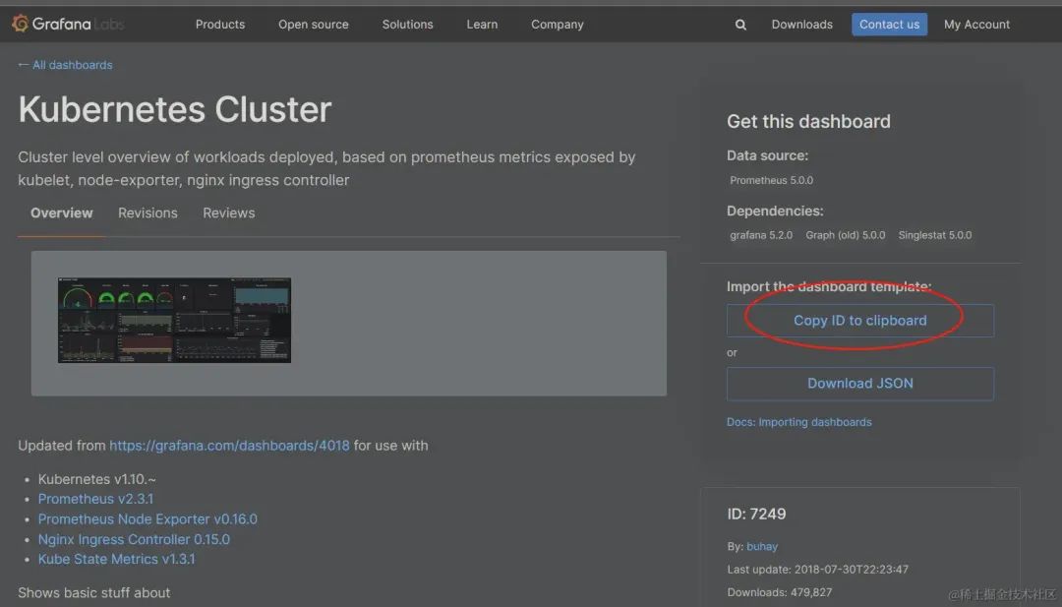
Task: Click the Prometheus 5.0.0 data source tag
Action: [772, 180]
